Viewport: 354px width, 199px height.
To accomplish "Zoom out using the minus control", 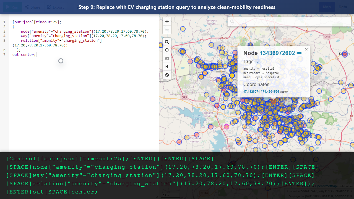I will pyautogui.click(x=167, y=30).
